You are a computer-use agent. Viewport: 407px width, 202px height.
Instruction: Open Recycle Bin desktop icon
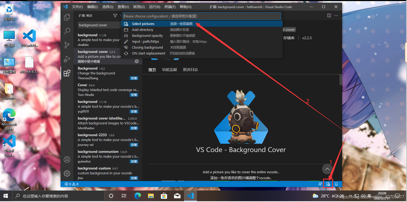coord(9,12)
